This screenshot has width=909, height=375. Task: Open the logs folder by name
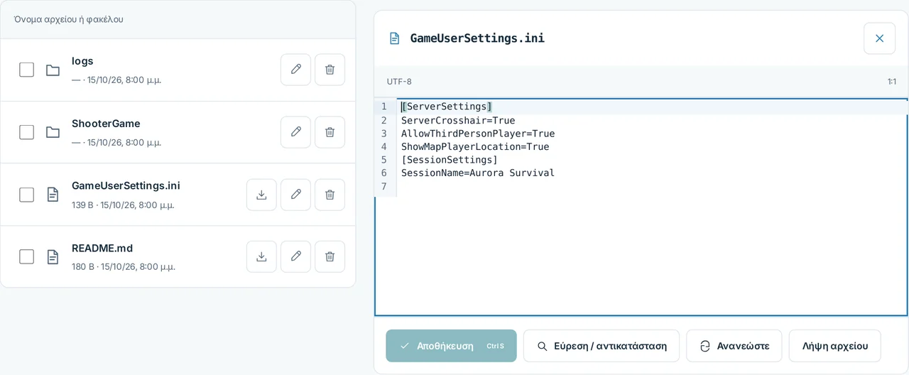pyautogui.click(x=82, y=61)
